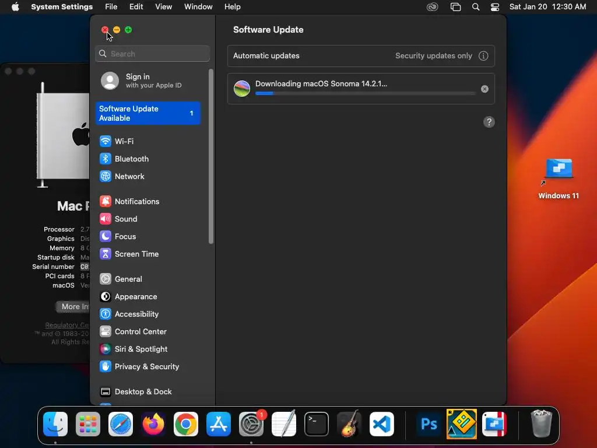Click Serial number label in About window
This screenshot has height=448, width=597.
[x=53, y=267]
